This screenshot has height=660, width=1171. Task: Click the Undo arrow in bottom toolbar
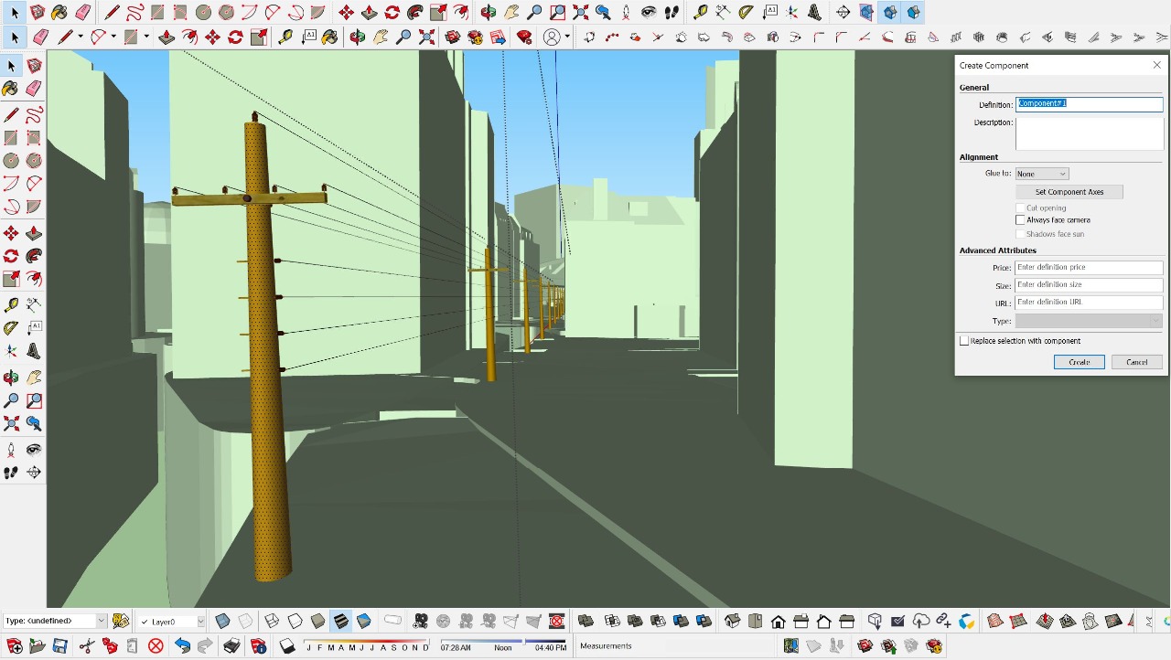coord(182,646)
